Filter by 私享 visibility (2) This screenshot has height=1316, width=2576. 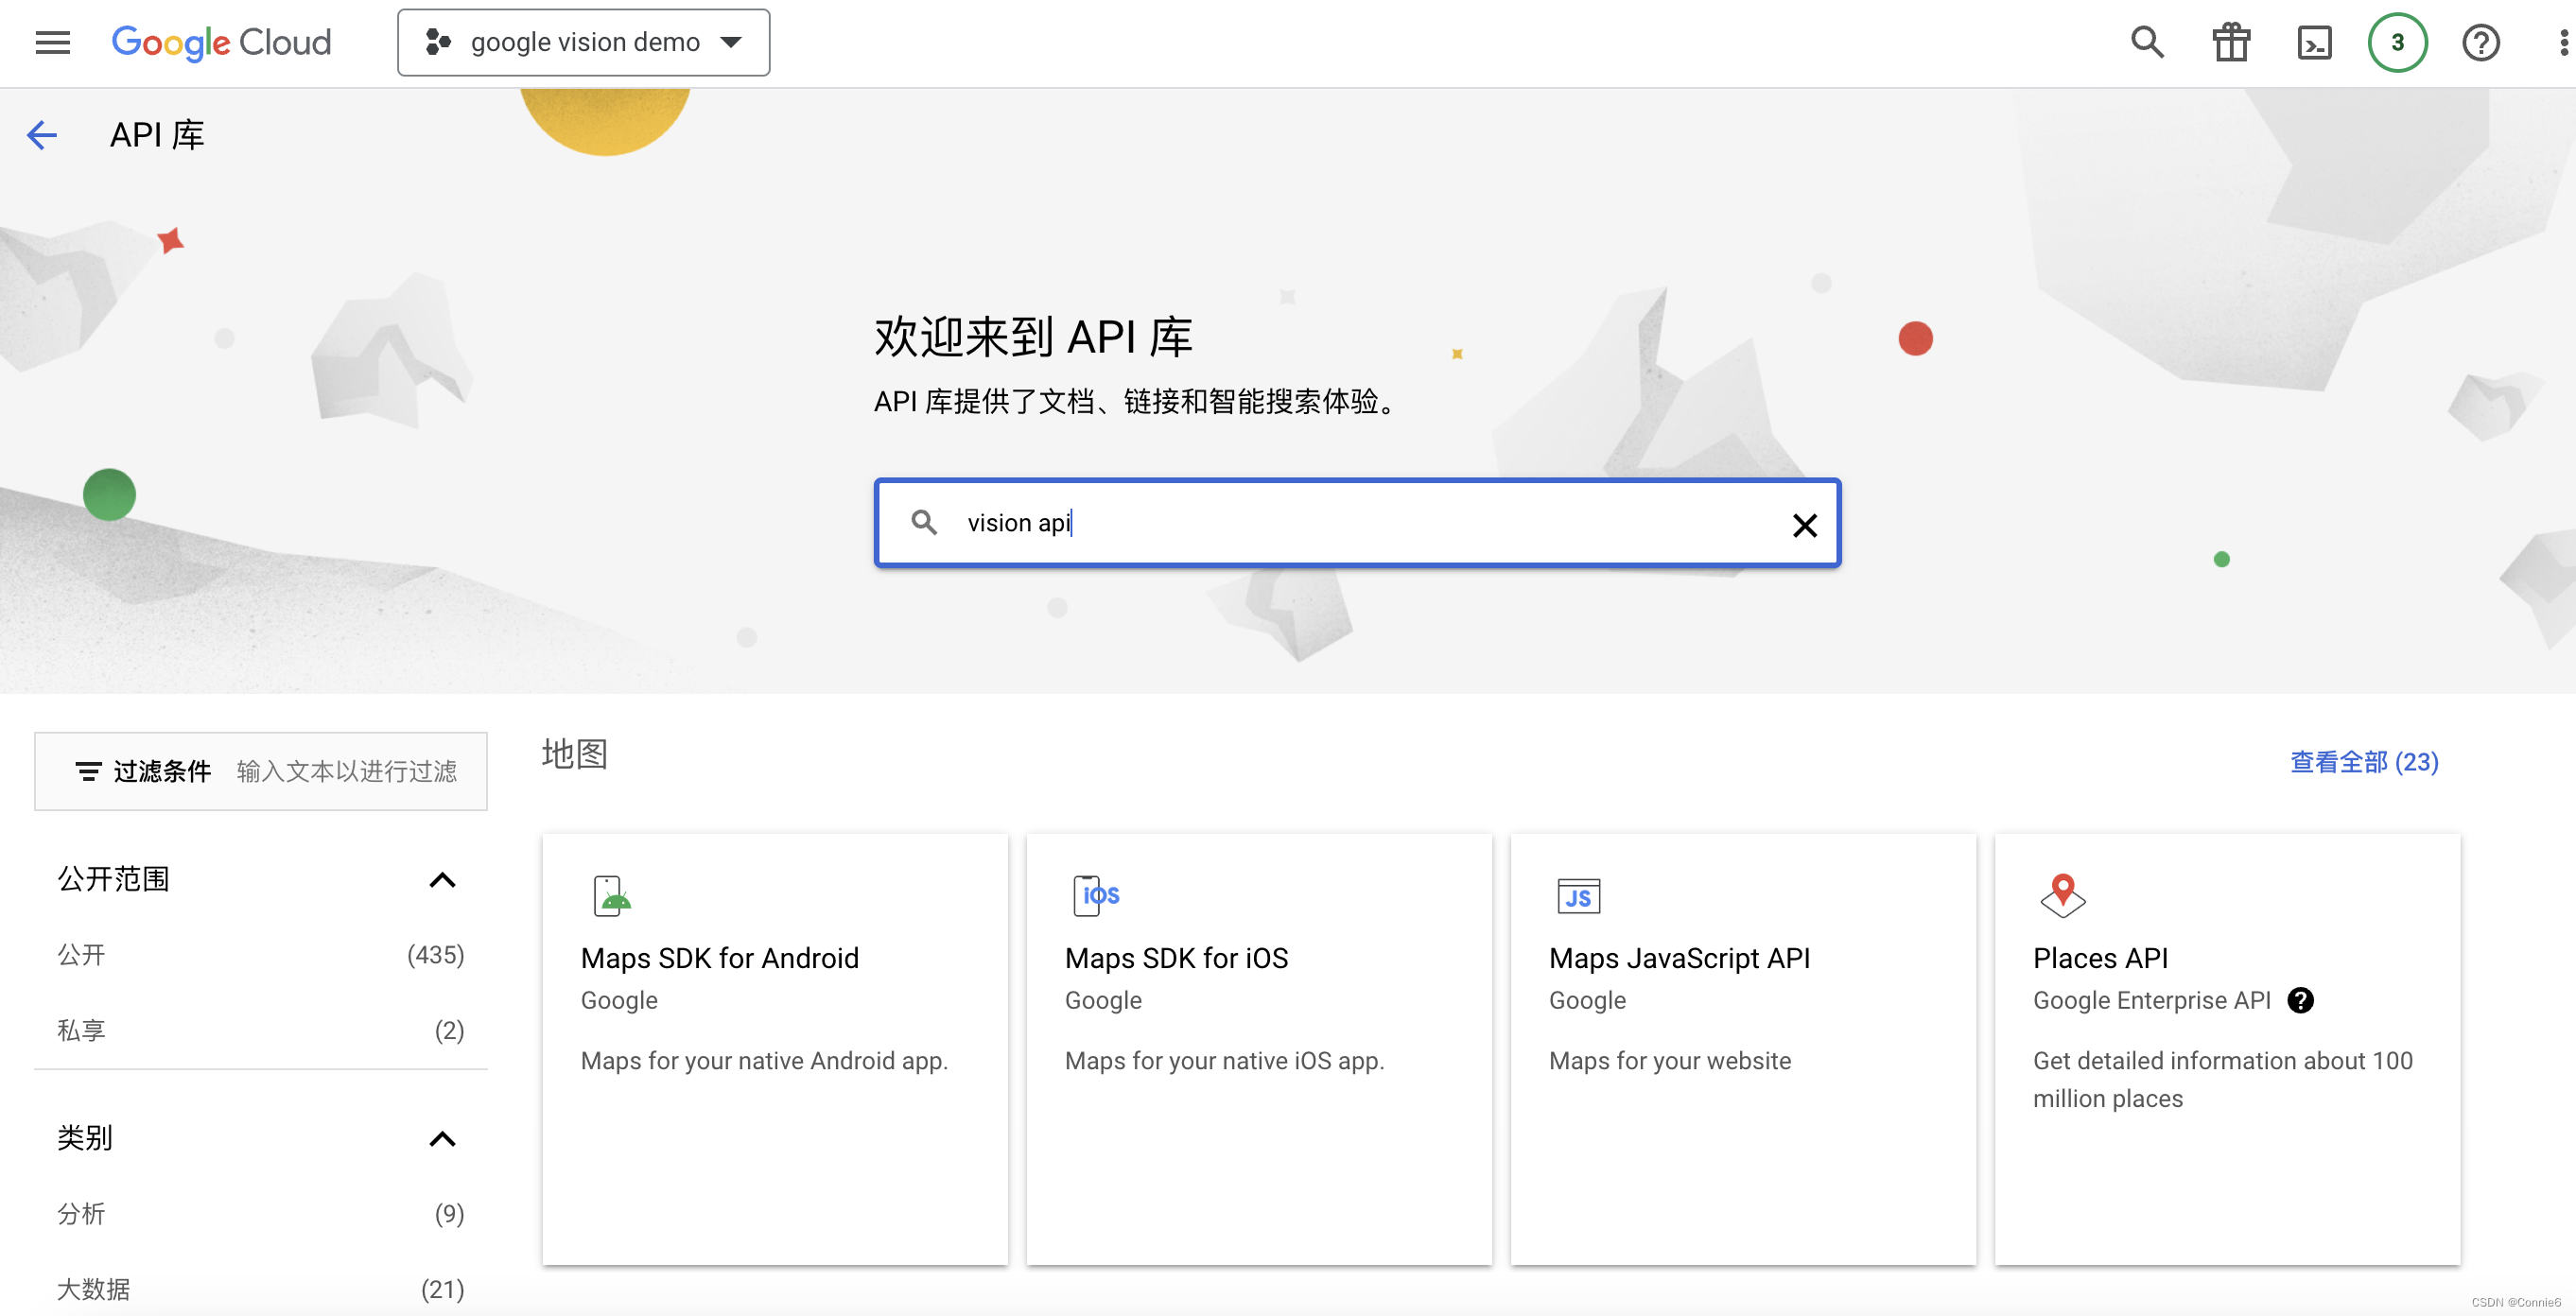tap(82, 1030)
